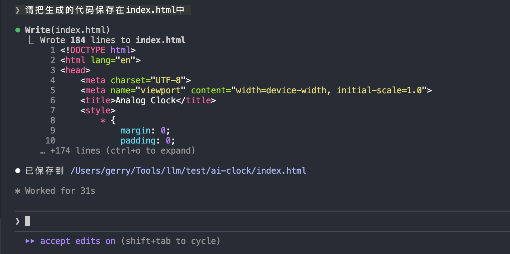
Task: Click inside the command input field cursor
Action: [28, 221]
